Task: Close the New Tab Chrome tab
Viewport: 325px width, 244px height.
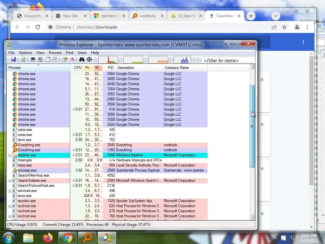Action: [x=85, y=16]
